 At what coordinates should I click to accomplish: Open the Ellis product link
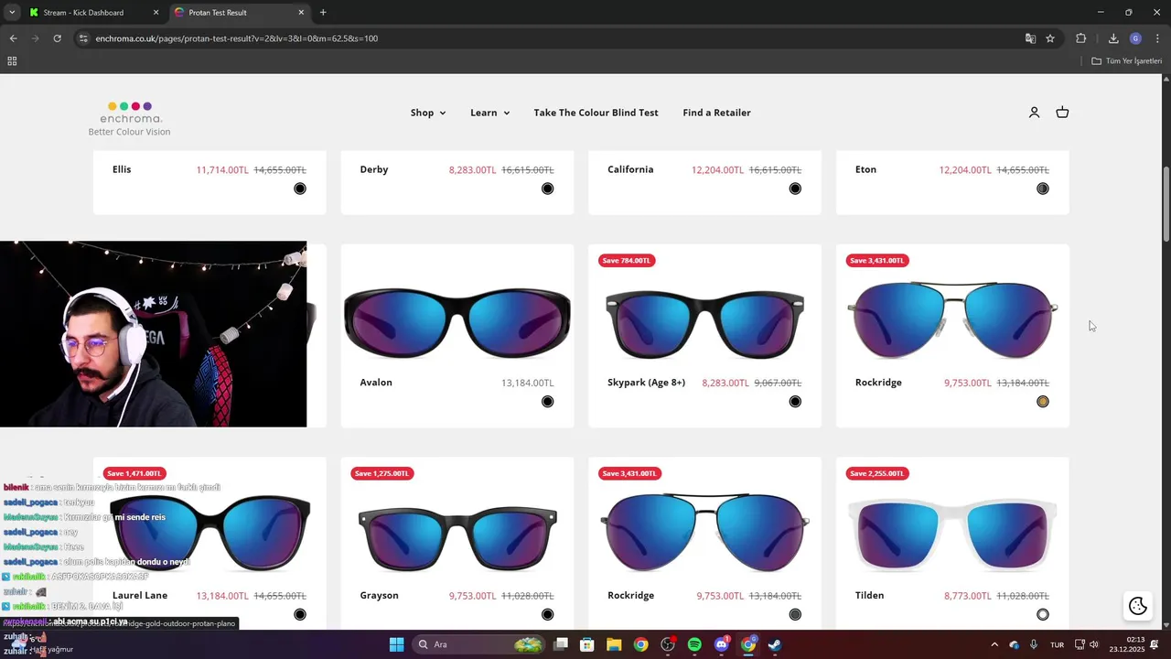(x=122, y=169)
